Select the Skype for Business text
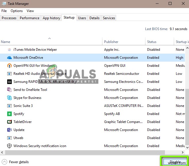Screen dimensions: 189x166 (x=27, y=98)
